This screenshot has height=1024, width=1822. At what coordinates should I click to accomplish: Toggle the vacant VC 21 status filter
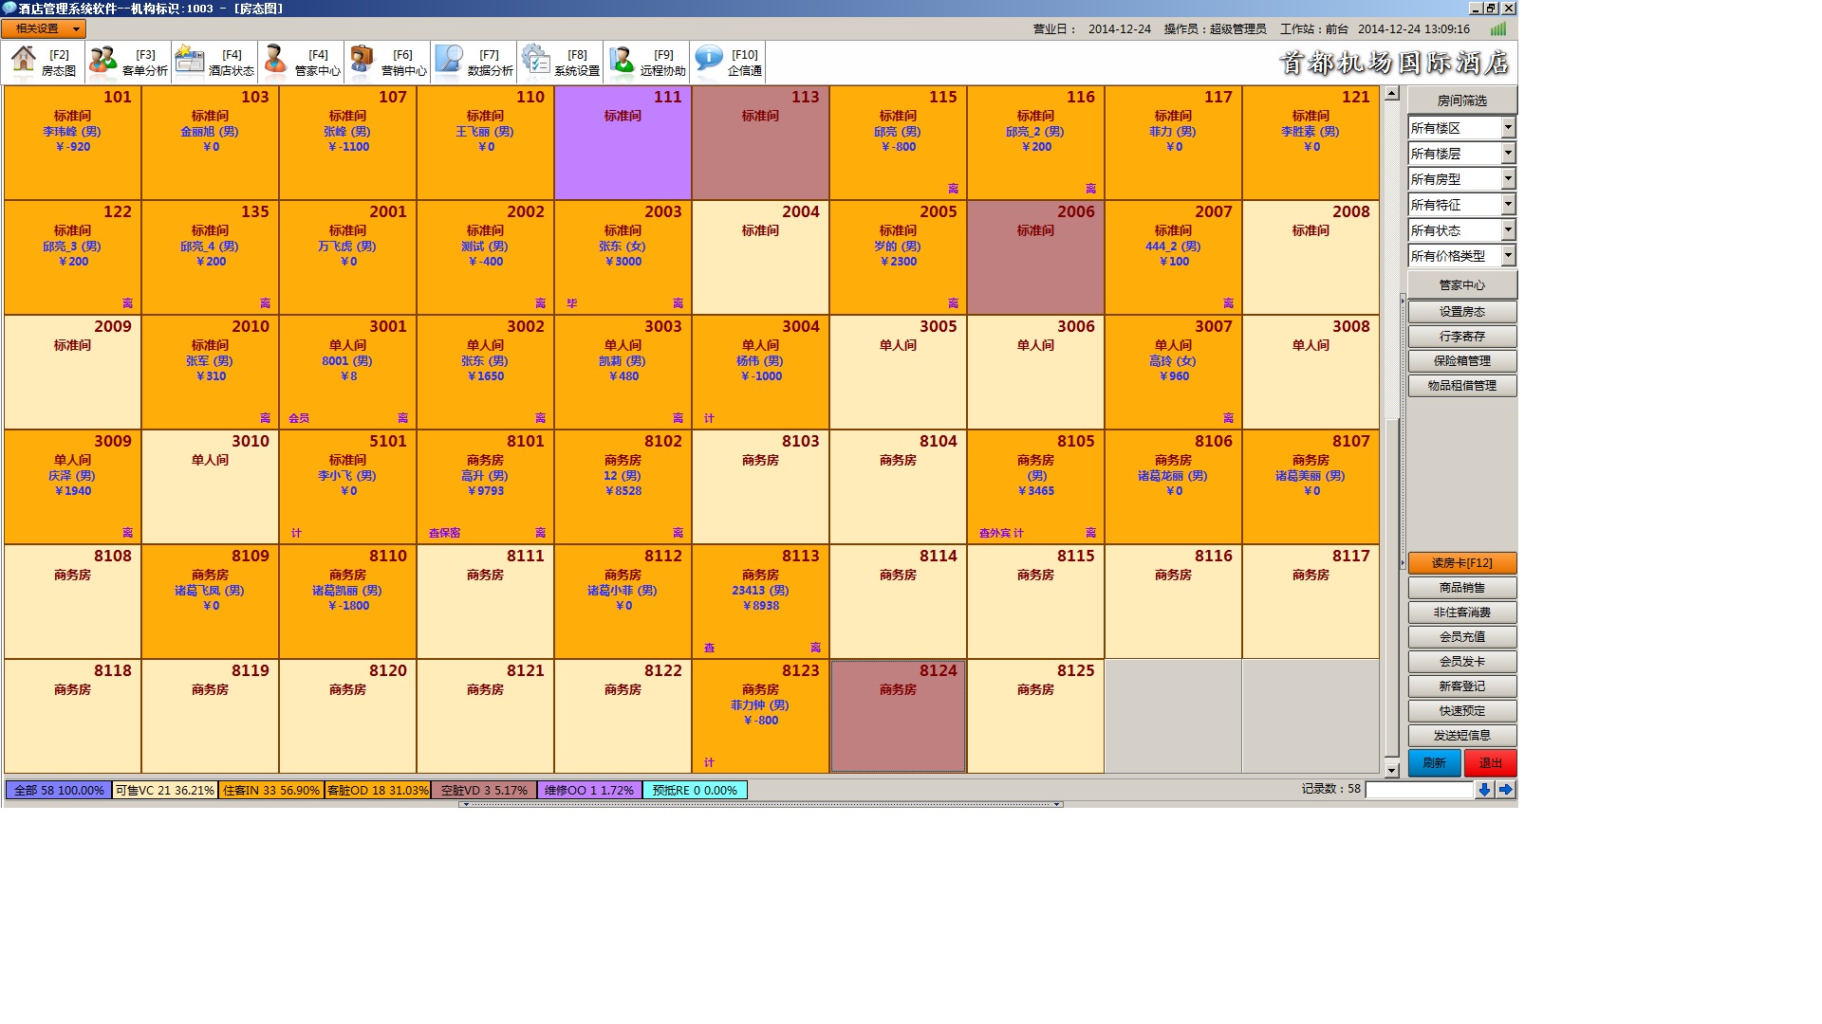(164, 790)
